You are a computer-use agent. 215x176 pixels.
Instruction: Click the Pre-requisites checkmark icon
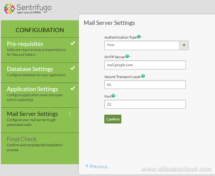click(73, 43)
